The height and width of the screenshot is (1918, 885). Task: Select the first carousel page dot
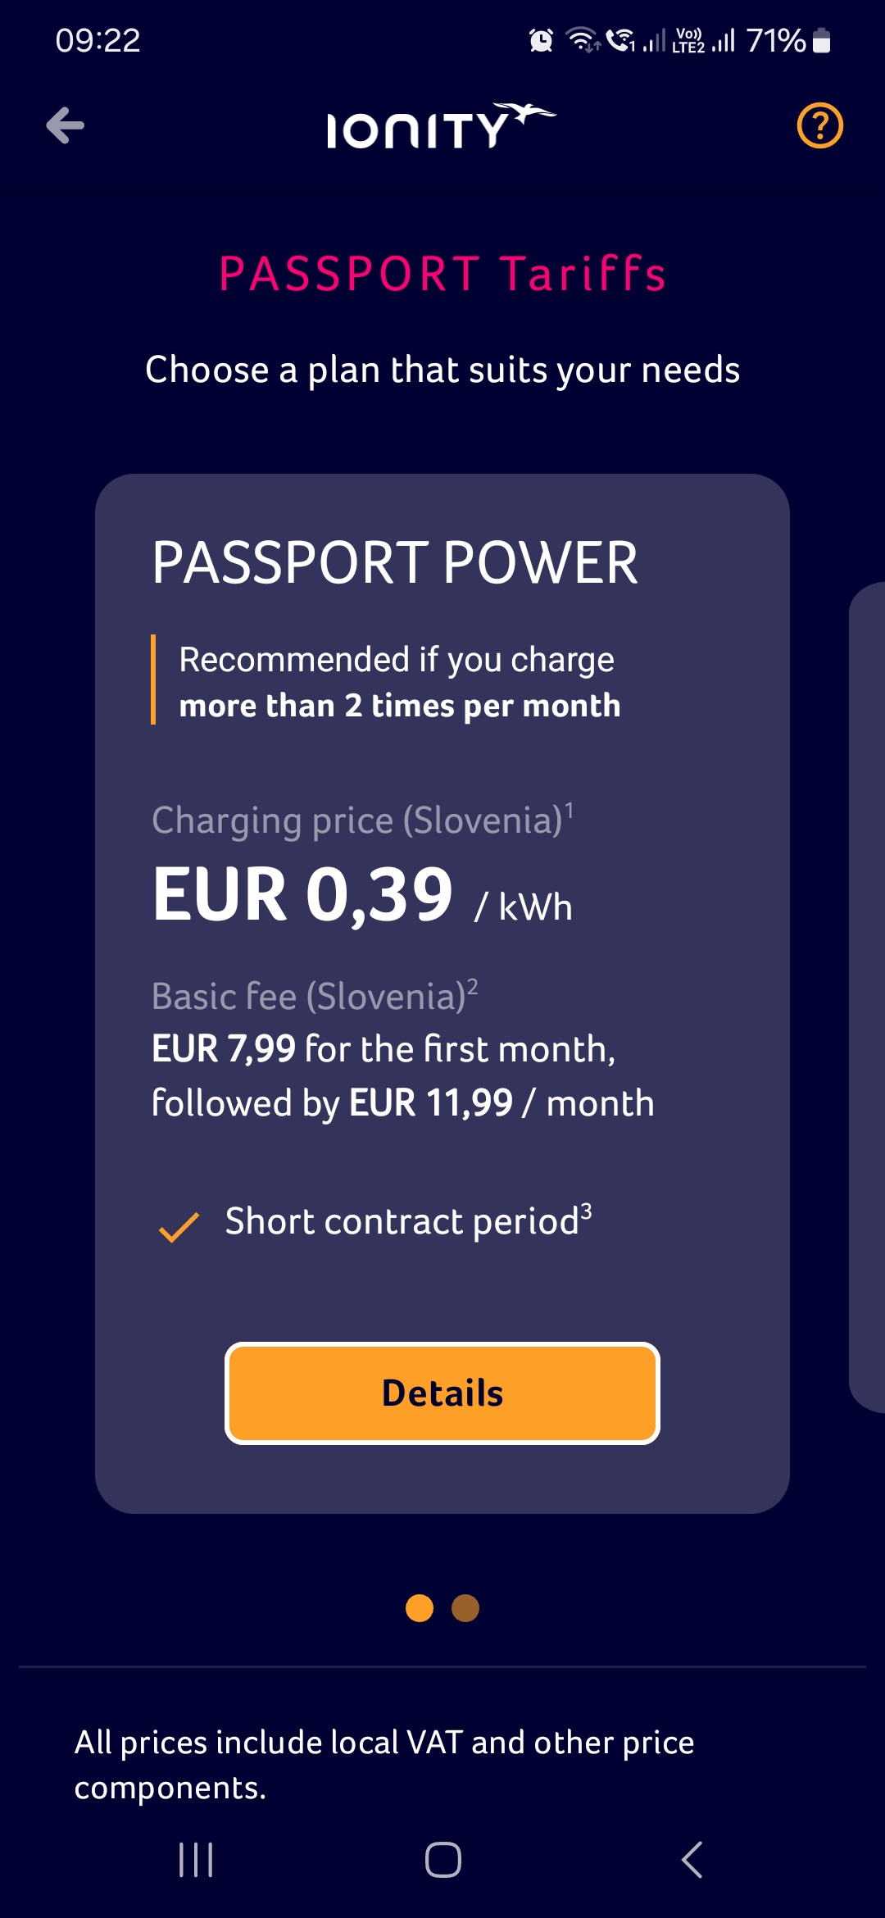tap(420, 1608)
